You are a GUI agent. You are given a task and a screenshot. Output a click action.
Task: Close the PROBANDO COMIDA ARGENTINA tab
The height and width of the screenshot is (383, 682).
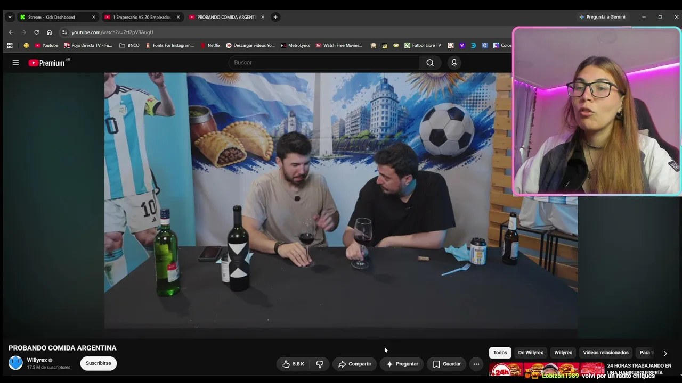click(263, 17)
